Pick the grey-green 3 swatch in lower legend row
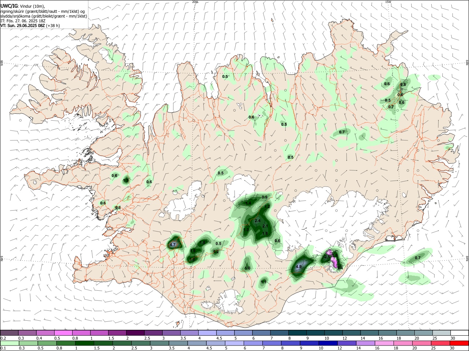Screen dimensions: 469x351 [159, 343]
